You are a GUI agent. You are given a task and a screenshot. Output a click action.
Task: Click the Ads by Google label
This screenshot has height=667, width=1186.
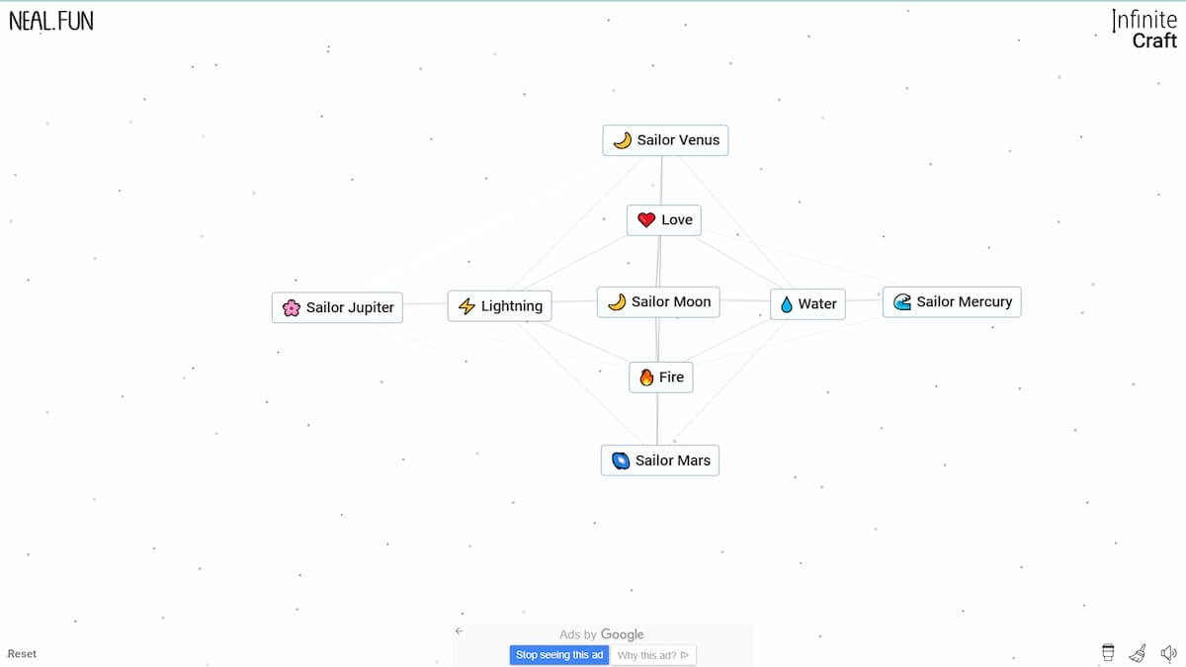click(x=601, y=634)
